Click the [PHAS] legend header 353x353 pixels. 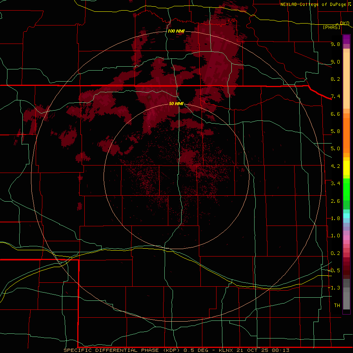331,27
